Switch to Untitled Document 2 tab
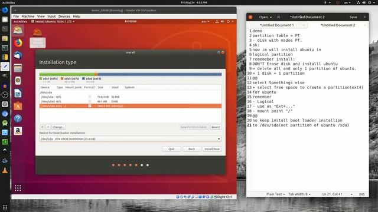The height and width of the screenshot is (212, 378). coord(338,25)
